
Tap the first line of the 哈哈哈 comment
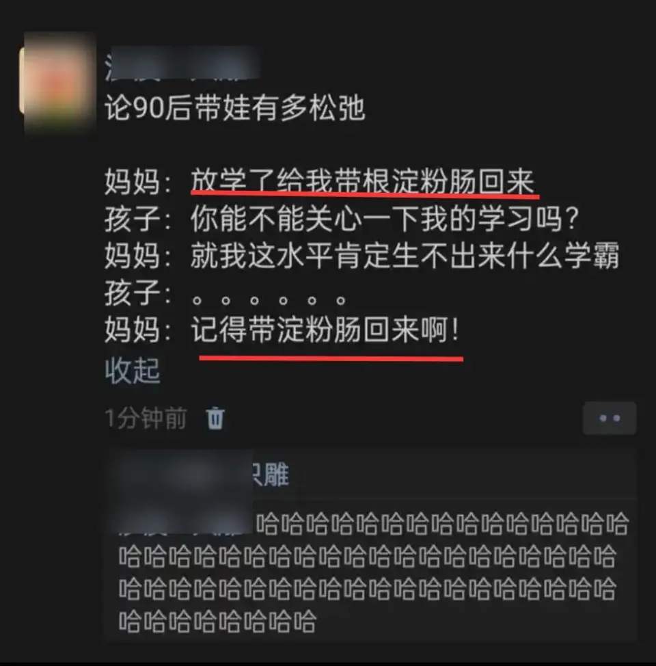click(x=442, y=524)
